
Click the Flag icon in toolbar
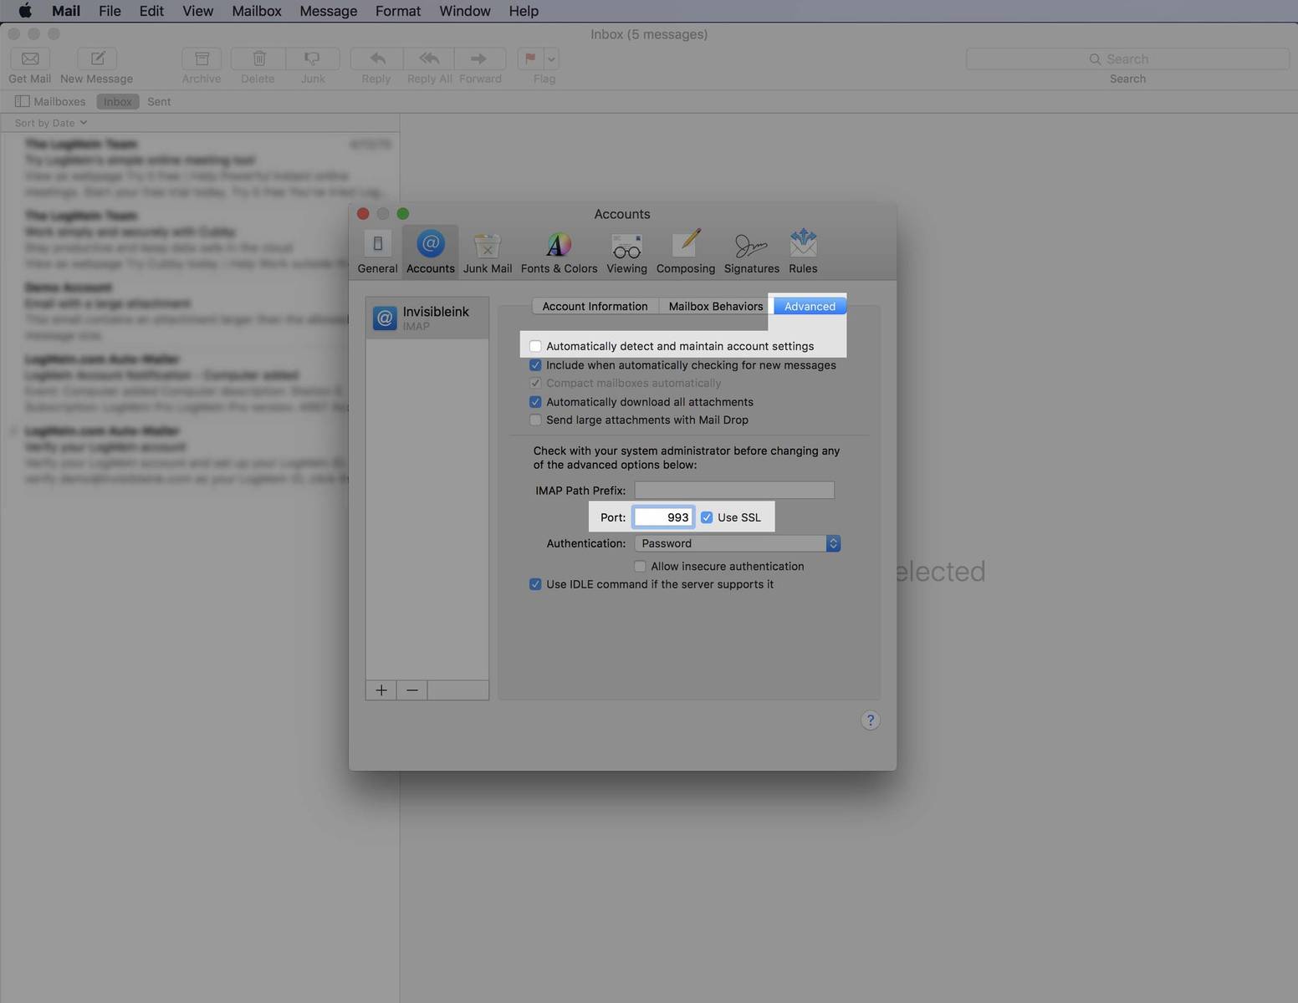coord(530,59)
